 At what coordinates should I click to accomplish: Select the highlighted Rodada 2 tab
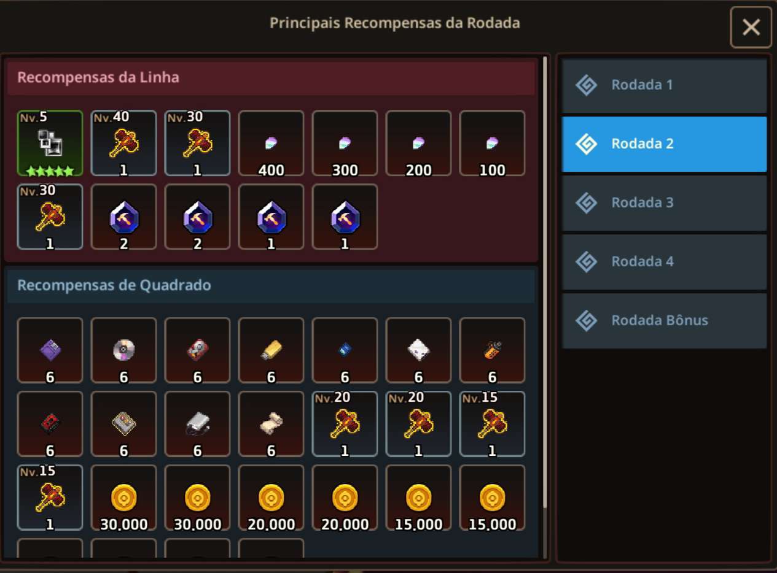pos(664,144)
